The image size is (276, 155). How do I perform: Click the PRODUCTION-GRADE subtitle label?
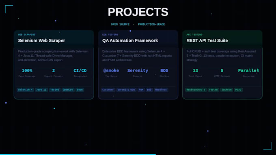pos(151,24)
